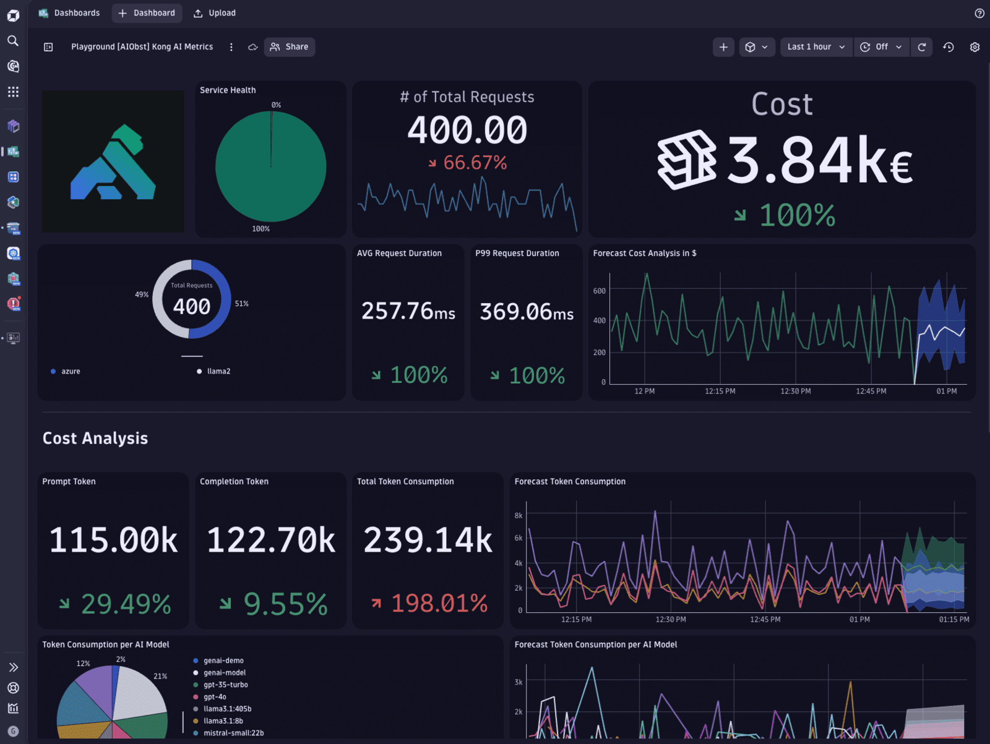Open the apps grid icon in sidebar
Viewport: 990px width, 744px height.
tap(13, 92)
